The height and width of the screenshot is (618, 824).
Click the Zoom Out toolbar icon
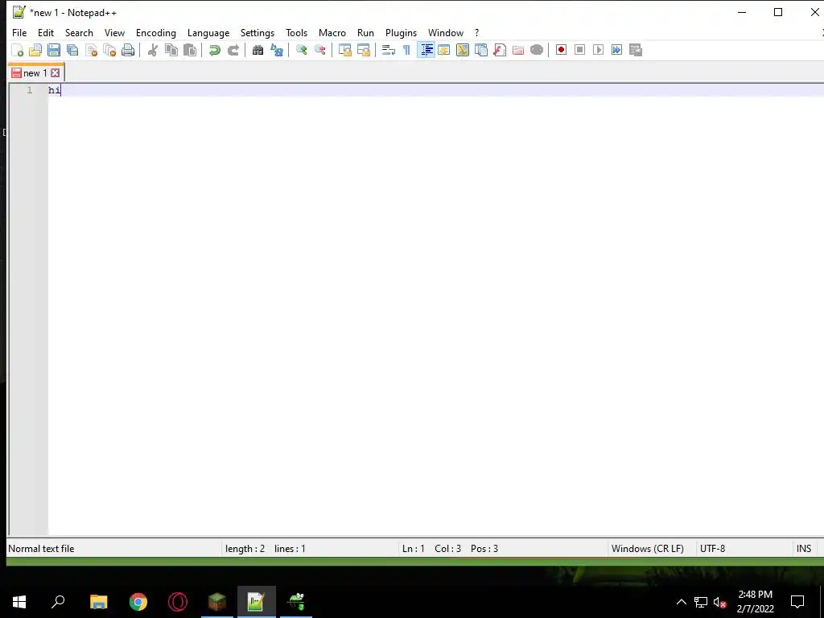(319, 50)
